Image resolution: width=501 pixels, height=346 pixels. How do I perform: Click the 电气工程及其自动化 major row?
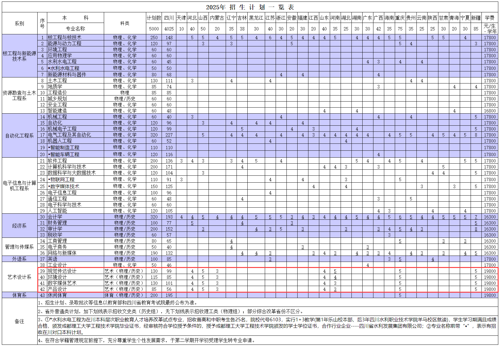75,135
